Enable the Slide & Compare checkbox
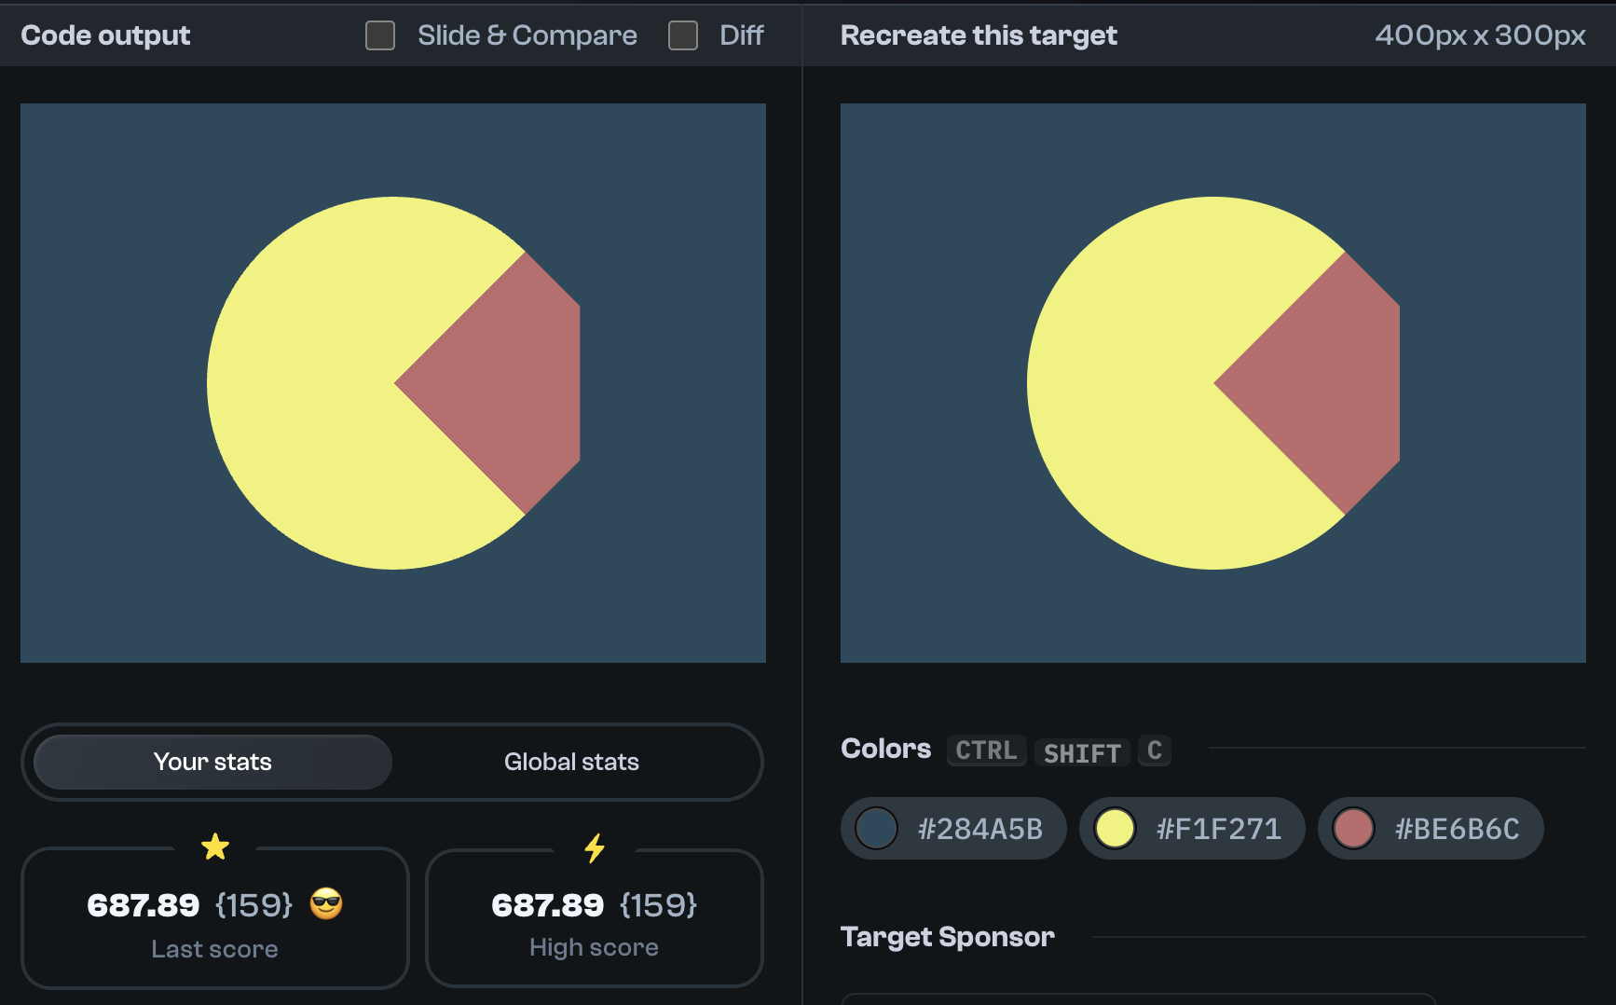The width and height of the screenshot is (1616, 1005). tap(380, 35)
